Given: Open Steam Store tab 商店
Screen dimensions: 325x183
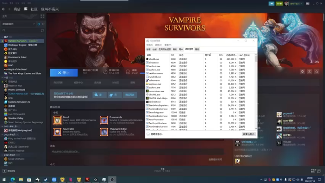Looking at the screenshot, I should click(17, 9).
